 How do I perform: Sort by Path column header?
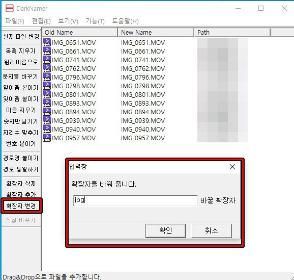click(232, 32)
